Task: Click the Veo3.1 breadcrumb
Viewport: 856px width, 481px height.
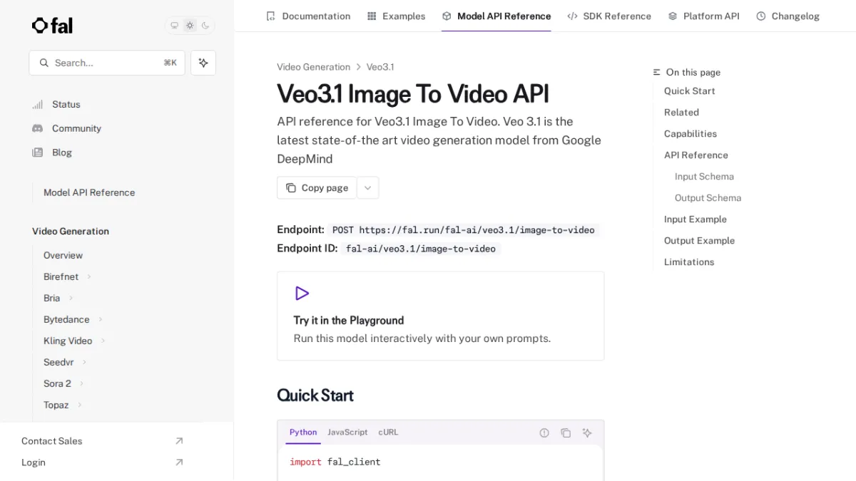Action: [380, 67]
